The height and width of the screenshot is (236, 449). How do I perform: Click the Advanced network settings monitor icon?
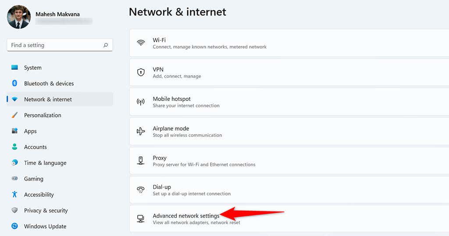pyautogui.click(x=141, y=219)
